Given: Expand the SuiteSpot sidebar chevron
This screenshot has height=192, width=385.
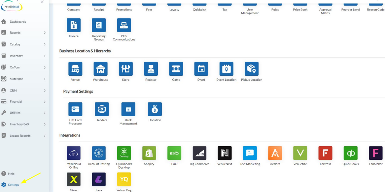Looking at the screenshot, I should point(45,79).
